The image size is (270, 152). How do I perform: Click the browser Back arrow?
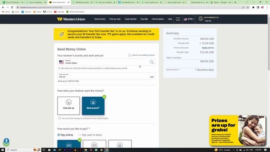tap(3, 8)
